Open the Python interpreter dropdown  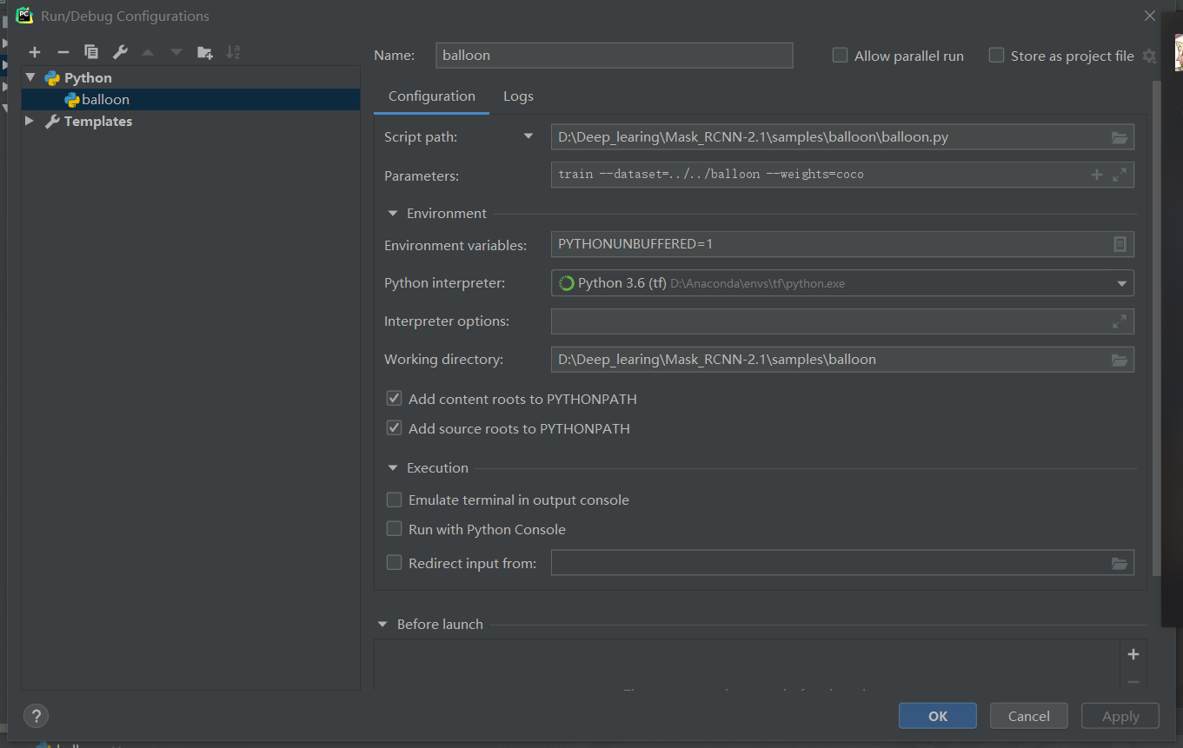(1120, 283)
